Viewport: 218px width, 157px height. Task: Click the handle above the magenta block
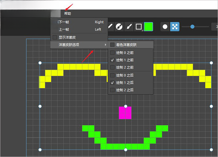(x=126, y=106)
